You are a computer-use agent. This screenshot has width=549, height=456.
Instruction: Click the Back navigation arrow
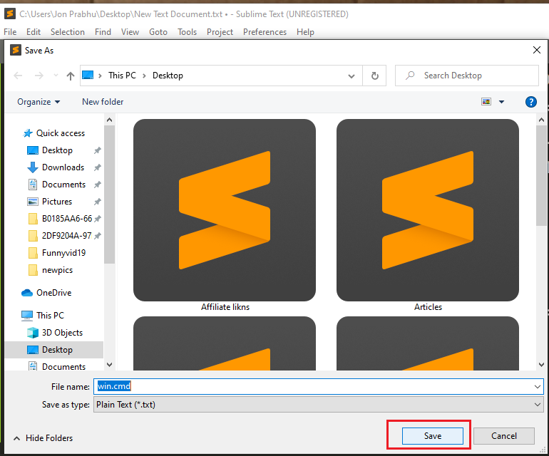pos(18,76)
